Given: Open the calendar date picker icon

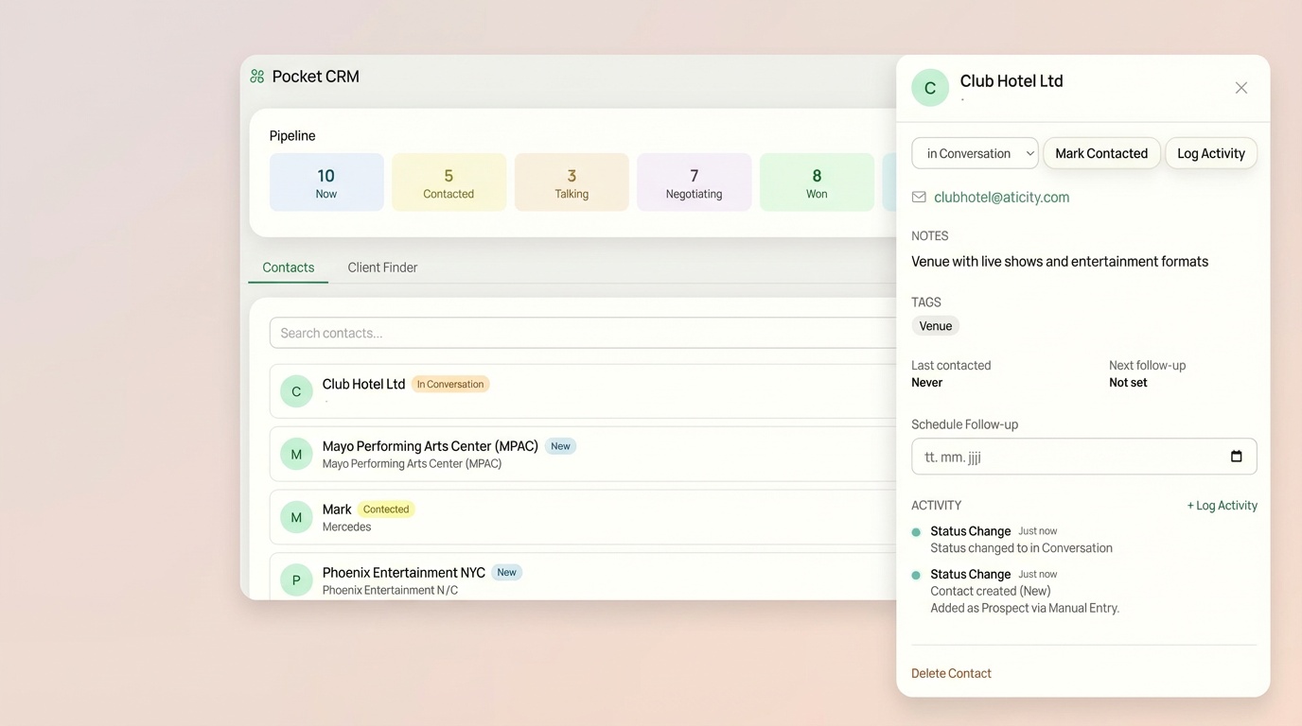Looking at the screenshot, I should click(x=1236, y=457).
